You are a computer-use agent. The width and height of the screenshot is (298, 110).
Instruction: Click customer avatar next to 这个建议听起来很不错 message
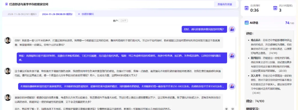[8, 71]
